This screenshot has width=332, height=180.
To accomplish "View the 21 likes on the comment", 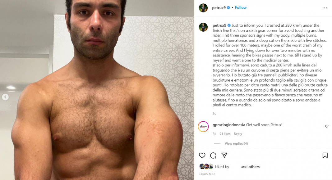I will point(225,134).
